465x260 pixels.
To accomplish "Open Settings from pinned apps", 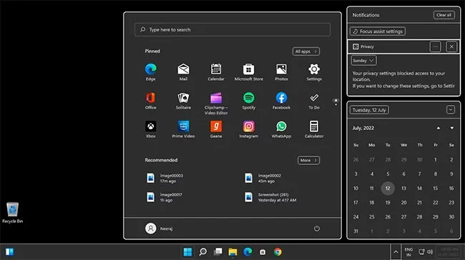I will click(314, 72).
